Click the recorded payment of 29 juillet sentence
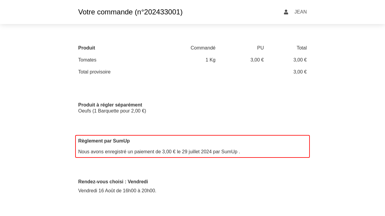 (159, 152)
